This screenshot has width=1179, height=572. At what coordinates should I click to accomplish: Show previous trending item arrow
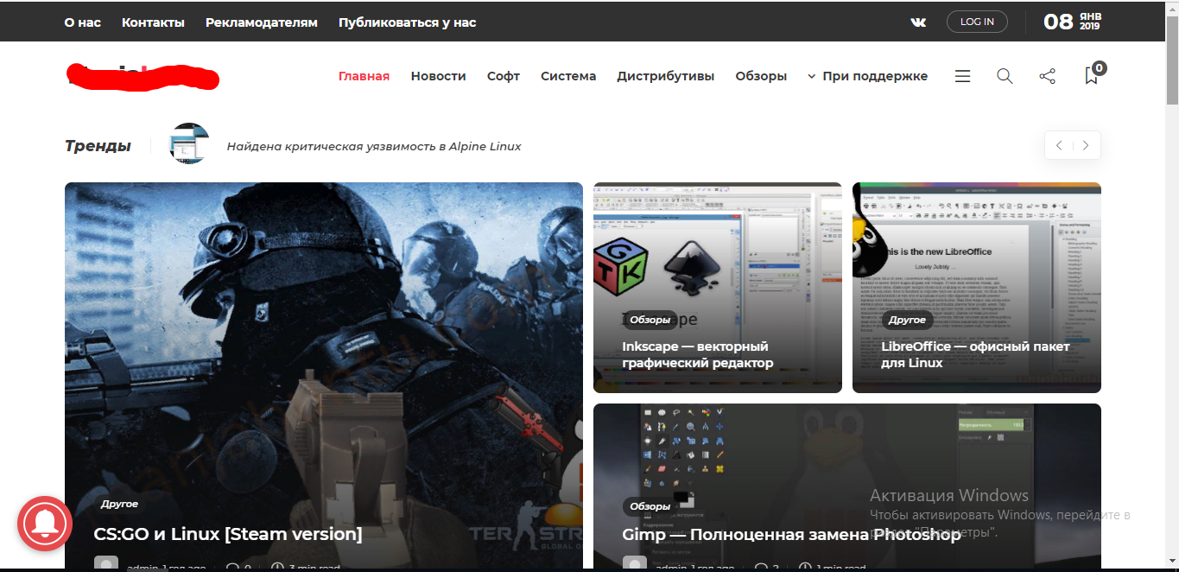pos(1059,146)
